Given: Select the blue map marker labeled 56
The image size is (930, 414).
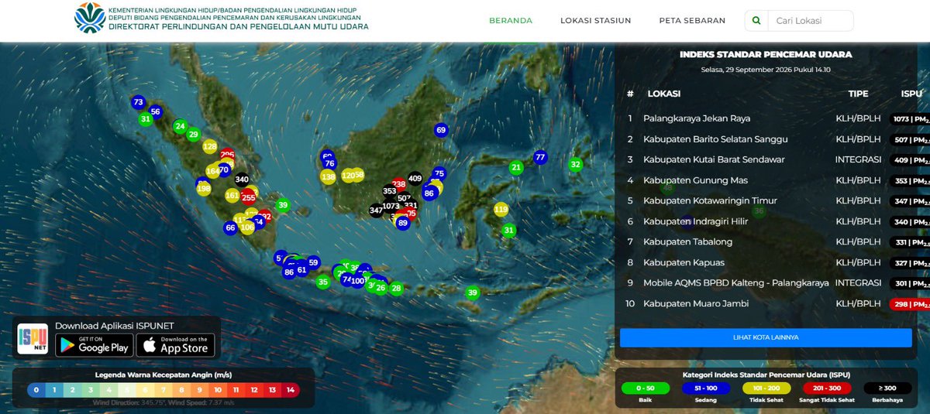Looking at the screenshot, I should [x=156, y=111].
